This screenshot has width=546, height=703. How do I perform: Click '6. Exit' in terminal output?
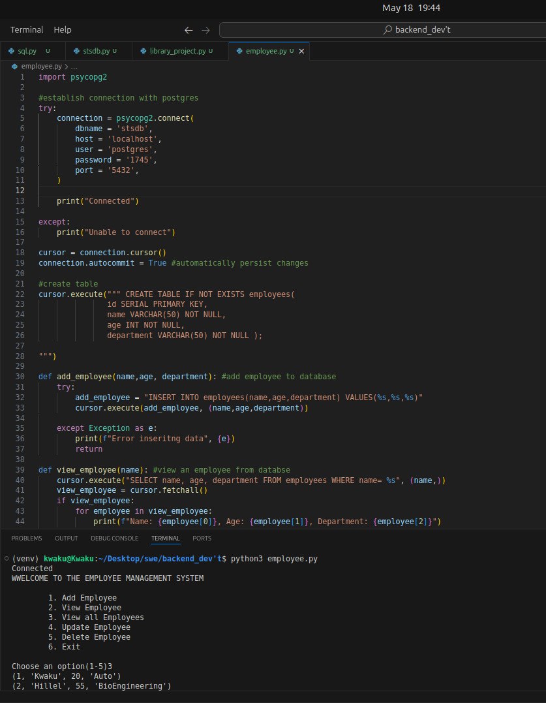click(64, 647)
